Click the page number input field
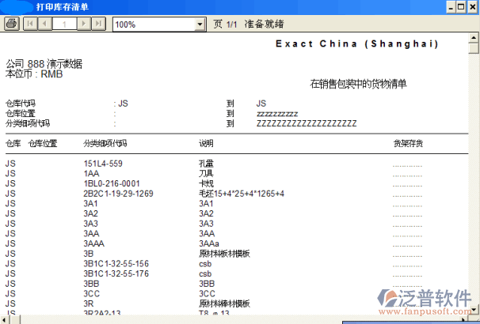The image size is (480, 324). (x=64, y=24)
